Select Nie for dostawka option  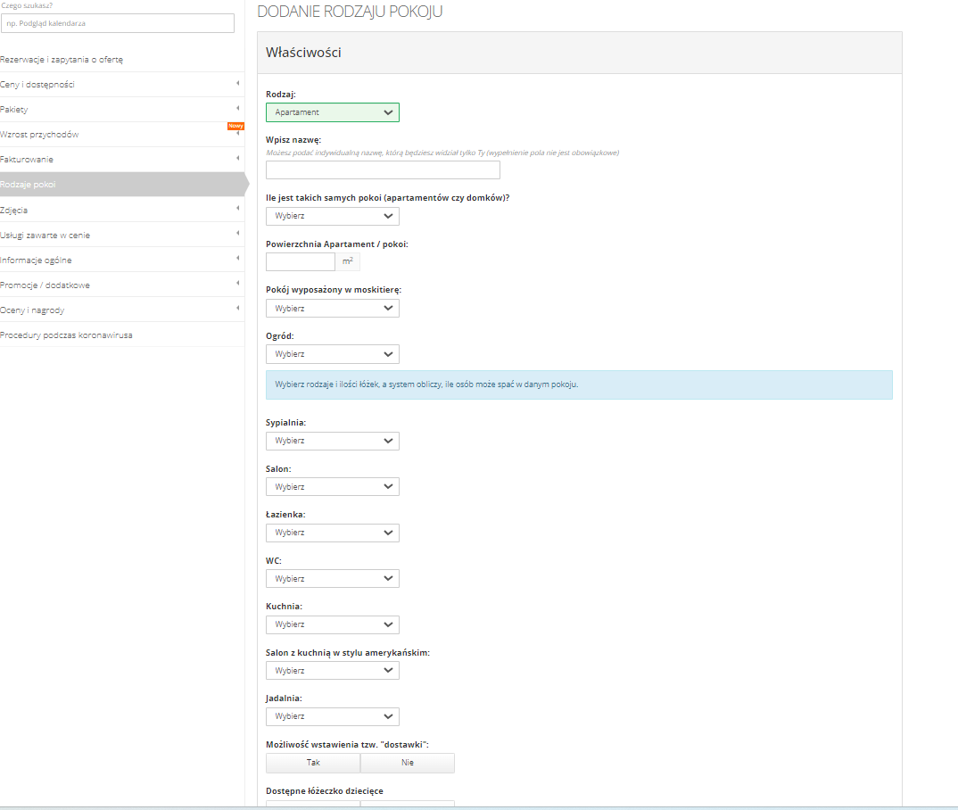(x=407, y=763)
